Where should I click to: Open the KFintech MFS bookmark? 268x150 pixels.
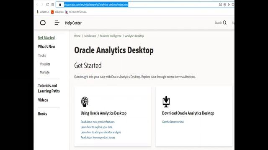point(76,12)
